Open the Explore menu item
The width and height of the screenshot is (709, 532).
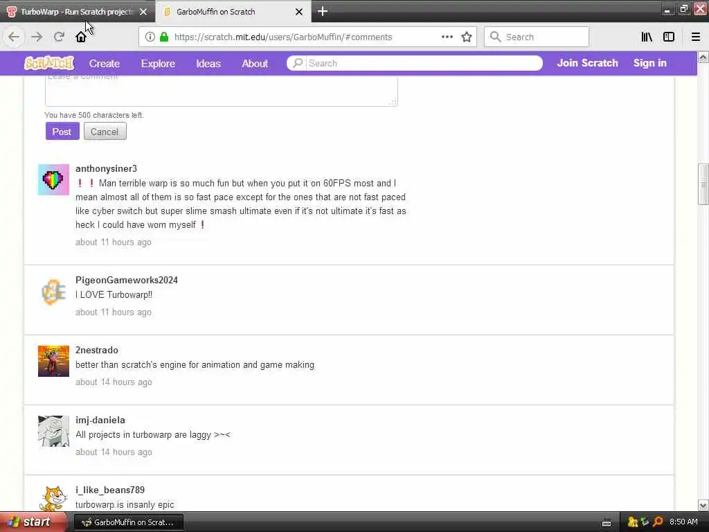click(158, 63)
